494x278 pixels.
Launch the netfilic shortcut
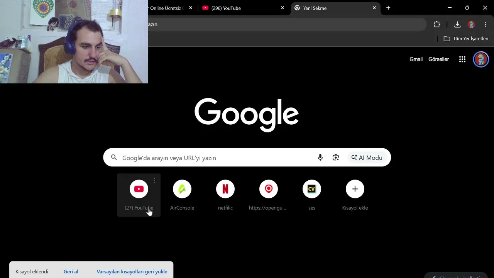tap(225, 195)
